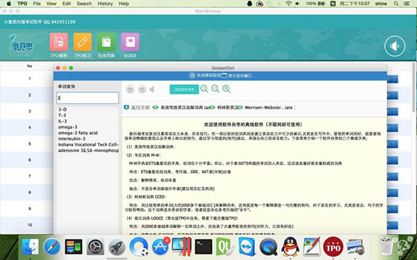This screenshot has height=260, width=417.
Task: Open QQ penguin app from the dock
Action: click(290, 246)
